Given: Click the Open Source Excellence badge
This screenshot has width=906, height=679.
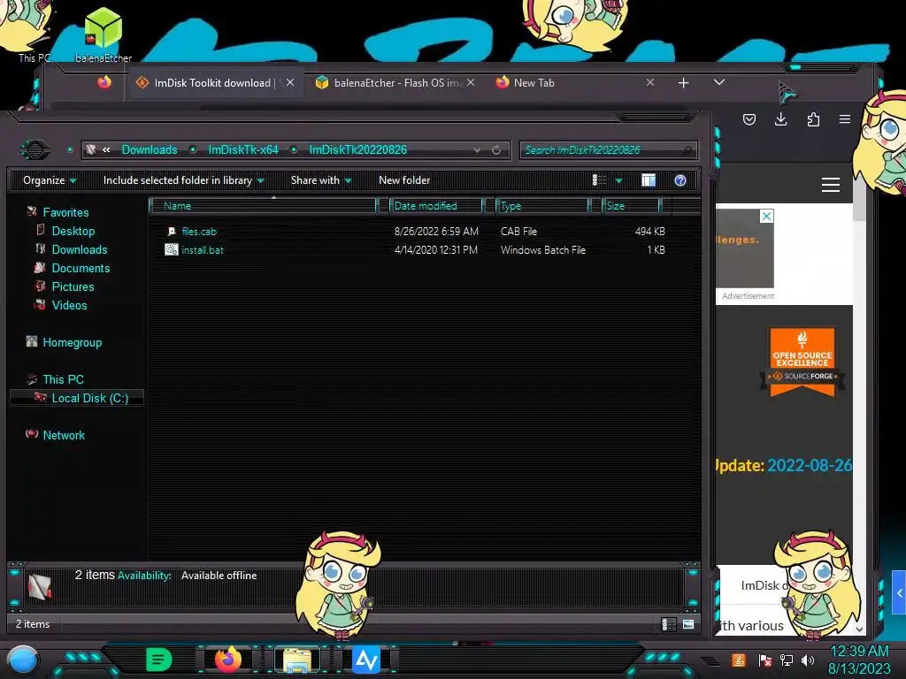Looking at the screenshot, I should 802,362.
